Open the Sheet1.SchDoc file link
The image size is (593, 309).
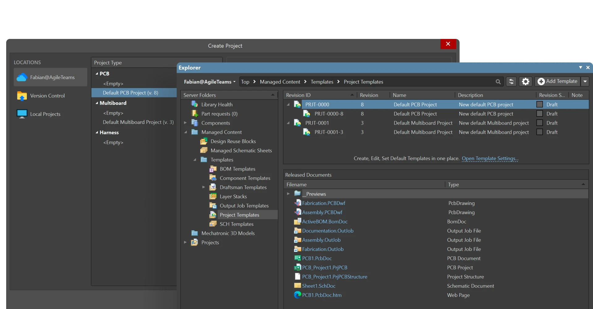point(319,286)
